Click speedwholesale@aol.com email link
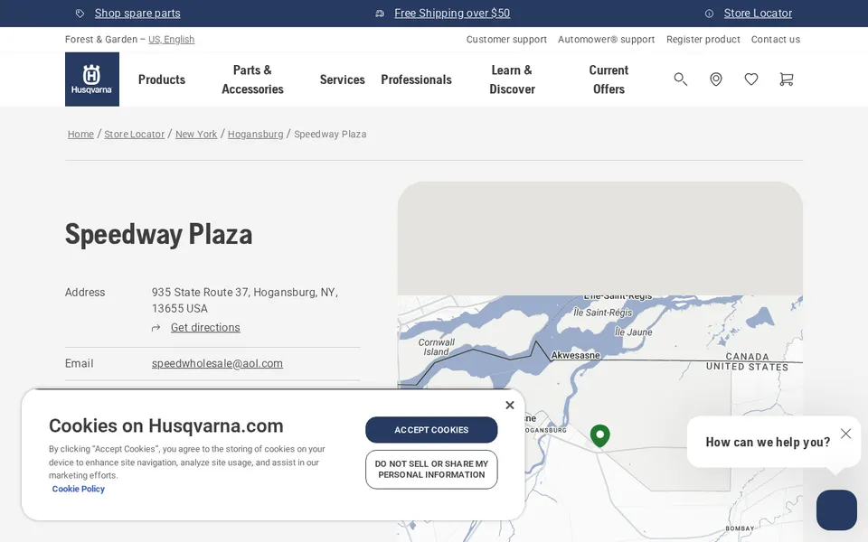The image size is (868, 542). [217, 363]
